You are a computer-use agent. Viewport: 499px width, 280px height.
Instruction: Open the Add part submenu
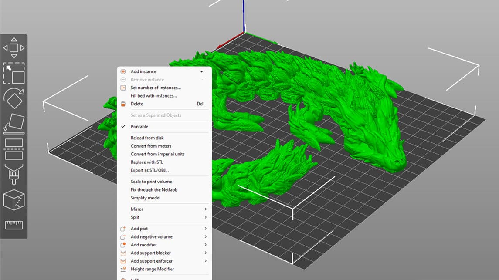(x=164, y=229)
